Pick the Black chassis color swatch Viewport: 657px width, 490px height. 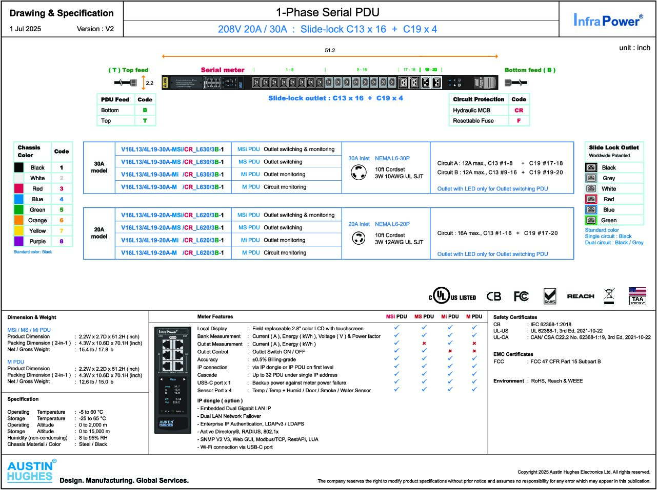[19, 167]
